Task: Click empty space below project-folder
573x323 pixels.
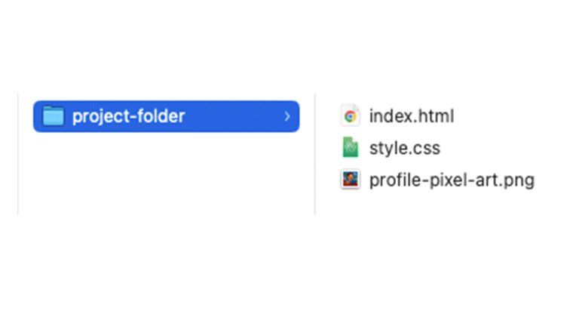Action: (x=167, y=172)
